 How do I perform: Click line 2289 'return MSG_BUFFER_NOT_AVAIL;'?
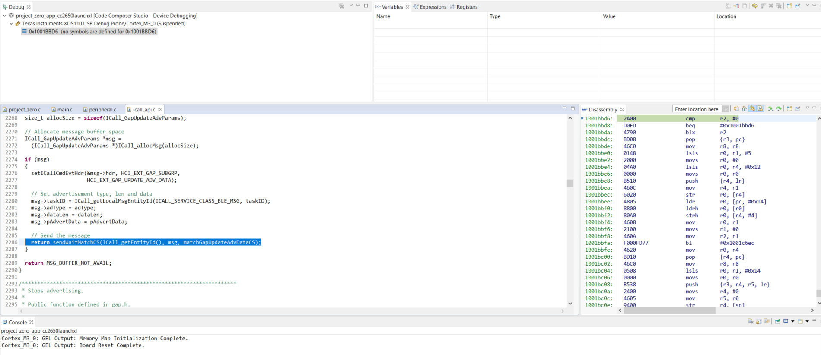click(68, 263)
